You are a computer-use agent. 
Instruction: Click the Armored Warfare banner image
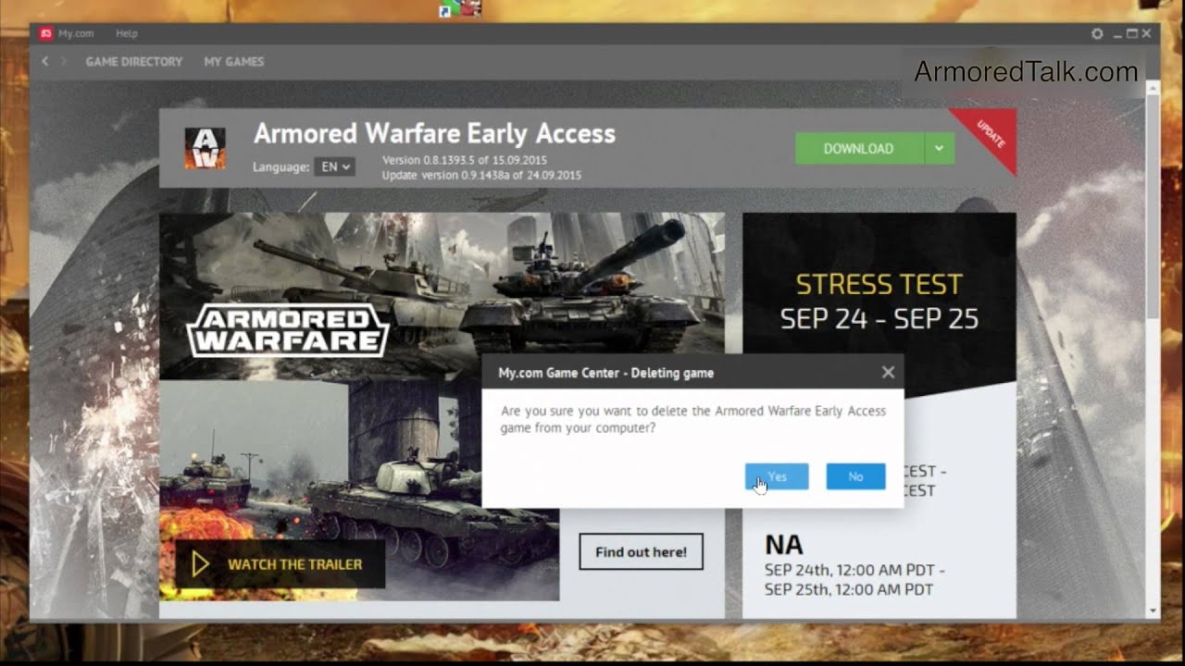point(443,296)
